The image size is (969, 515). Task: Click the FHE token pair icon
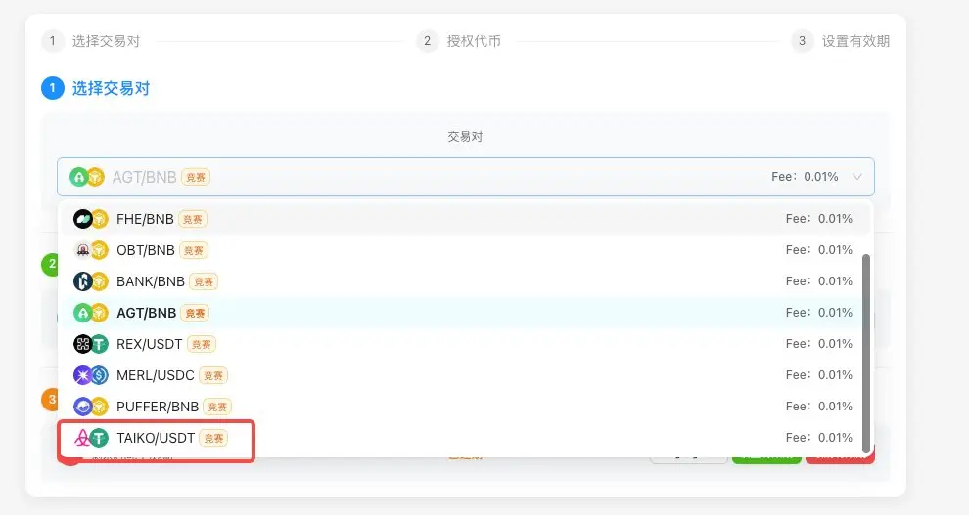pos(91,219)
